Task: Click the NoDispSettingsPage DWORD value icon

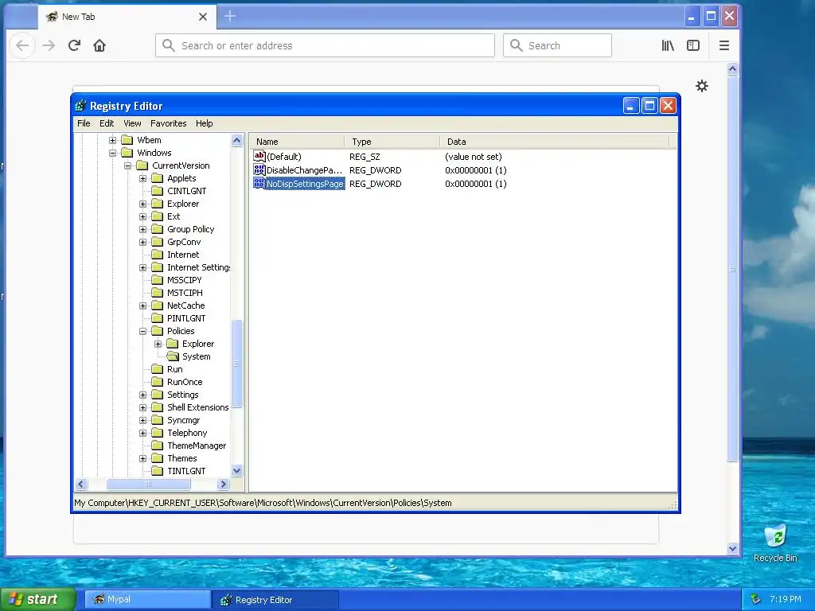Action: point(259,183)
